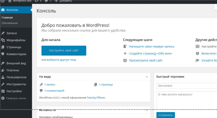Click the edit icon beside Напишите свою первую запись

pos(125,46)
